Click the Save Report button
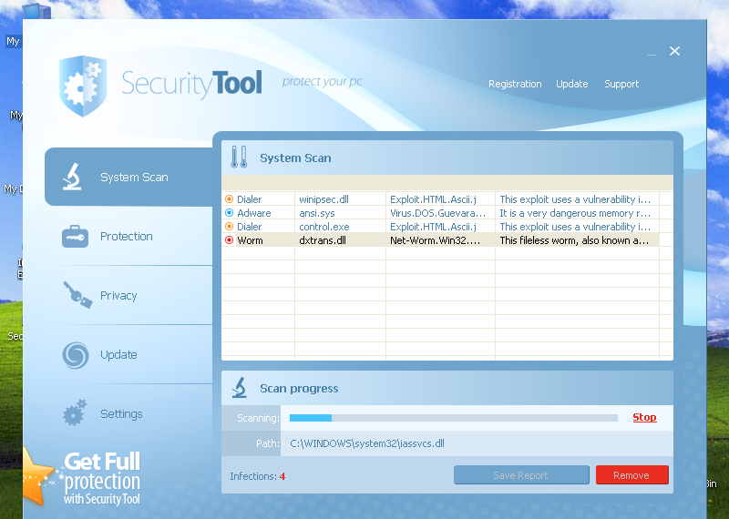Image resolution: width=729 pixels, height=519 pixels. [x=521, y=475]
